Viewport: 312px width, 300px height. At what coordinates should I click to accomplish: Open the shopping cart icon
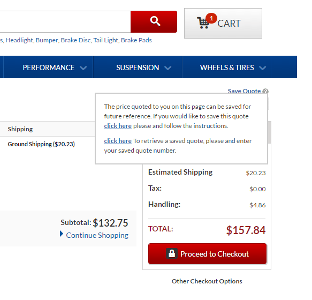click(203, 23)
